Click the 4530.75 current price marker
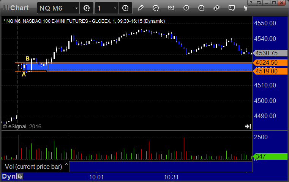Screen dimensions: 289x182 point(270,53)
